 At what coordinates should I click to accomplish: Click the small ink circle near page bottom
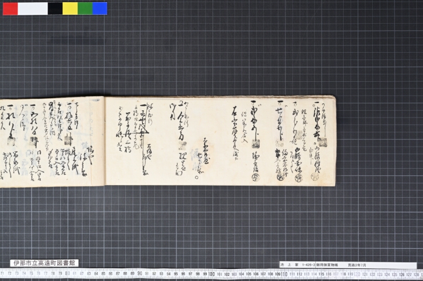click(x=197, y=177)
